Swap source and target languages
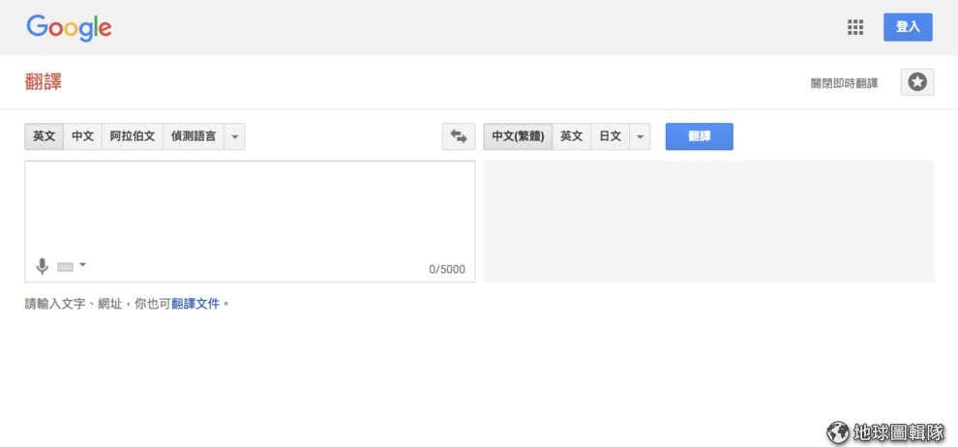Image resolution: width=958 pixels, height=447 pixels. [x=458, y=136]
